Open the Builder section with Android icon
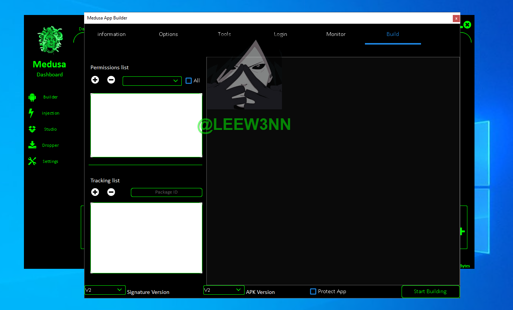Viewport: 513px width, 310px height. (x=32, y=97)
